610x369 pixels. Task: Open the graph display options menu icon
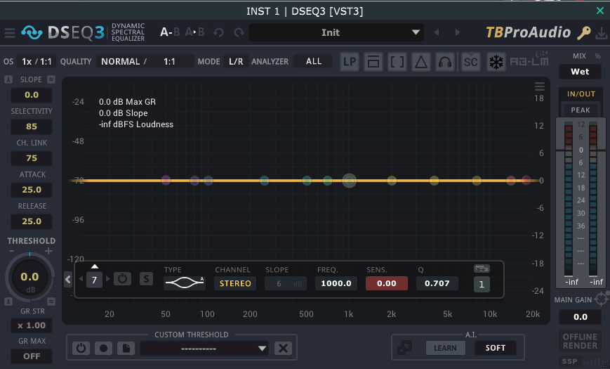tap(540, 86)
